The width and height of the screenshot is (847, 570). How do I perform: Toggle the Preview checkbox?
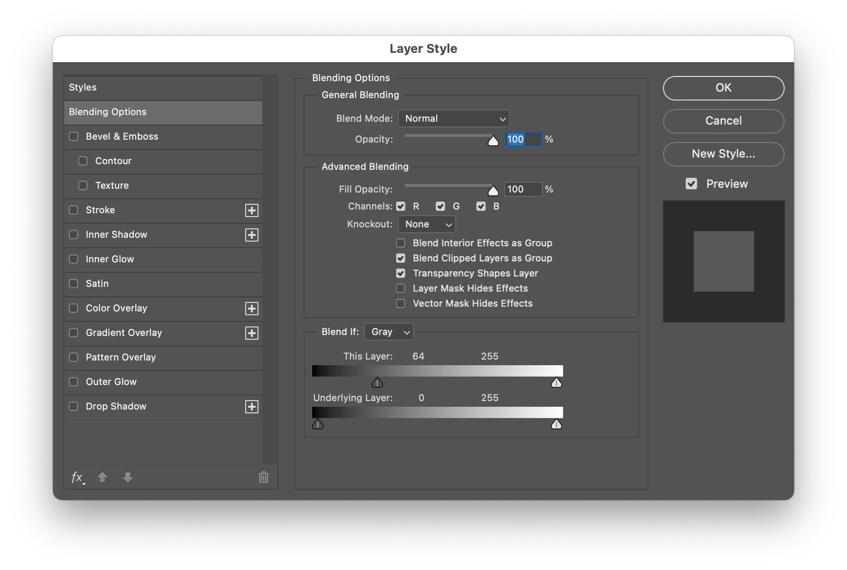(x=691, y=184)
